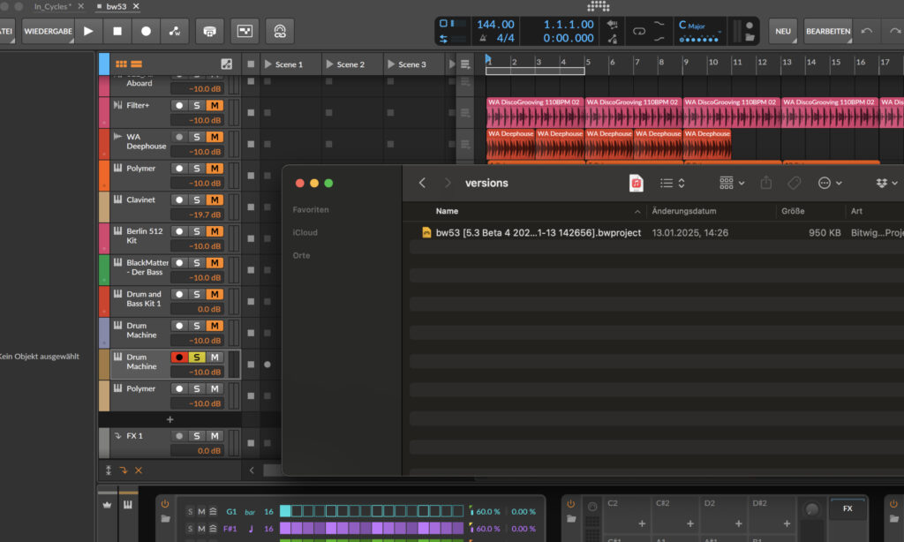
Task: Toggle the metronome icon beside 4/4
Action: click(483, 38)
